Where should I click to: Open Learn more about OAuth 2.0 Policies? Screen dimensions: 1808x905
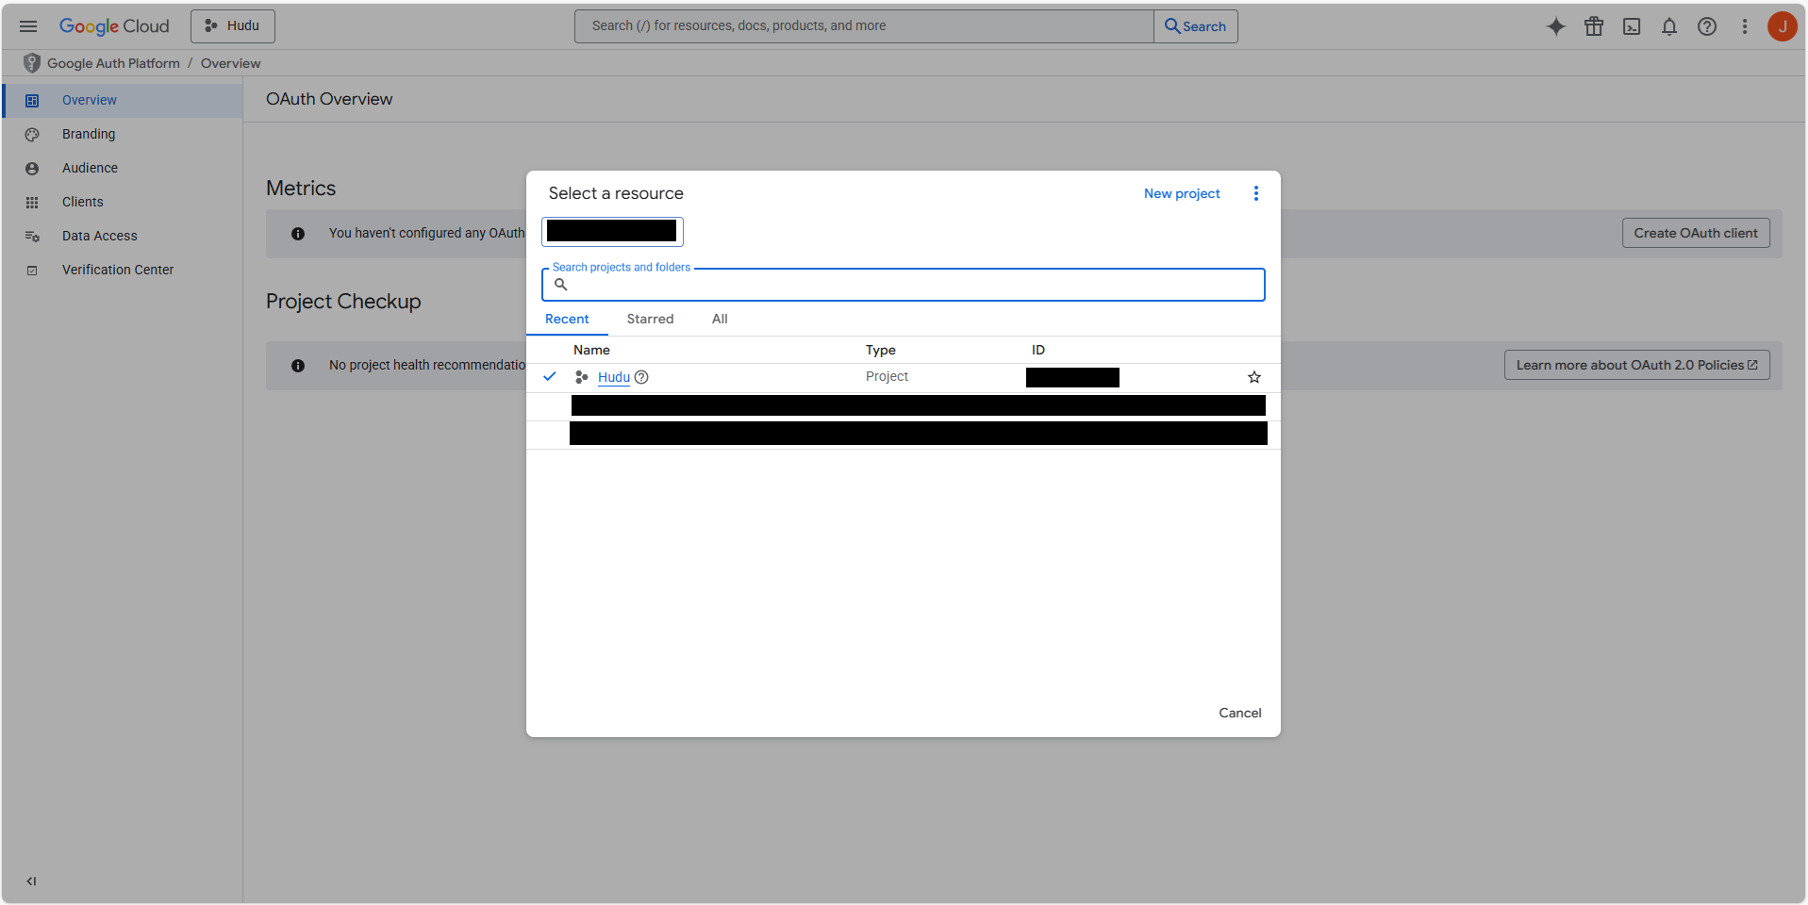point(1636,365)
